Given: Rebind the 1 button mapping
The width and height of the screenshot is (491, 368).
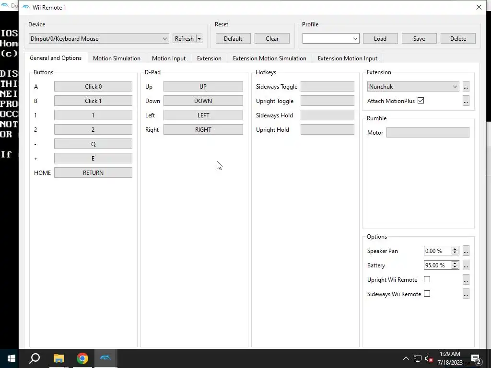Looking at the screenshot, I should pyautogui.click(x=93, y=115).
